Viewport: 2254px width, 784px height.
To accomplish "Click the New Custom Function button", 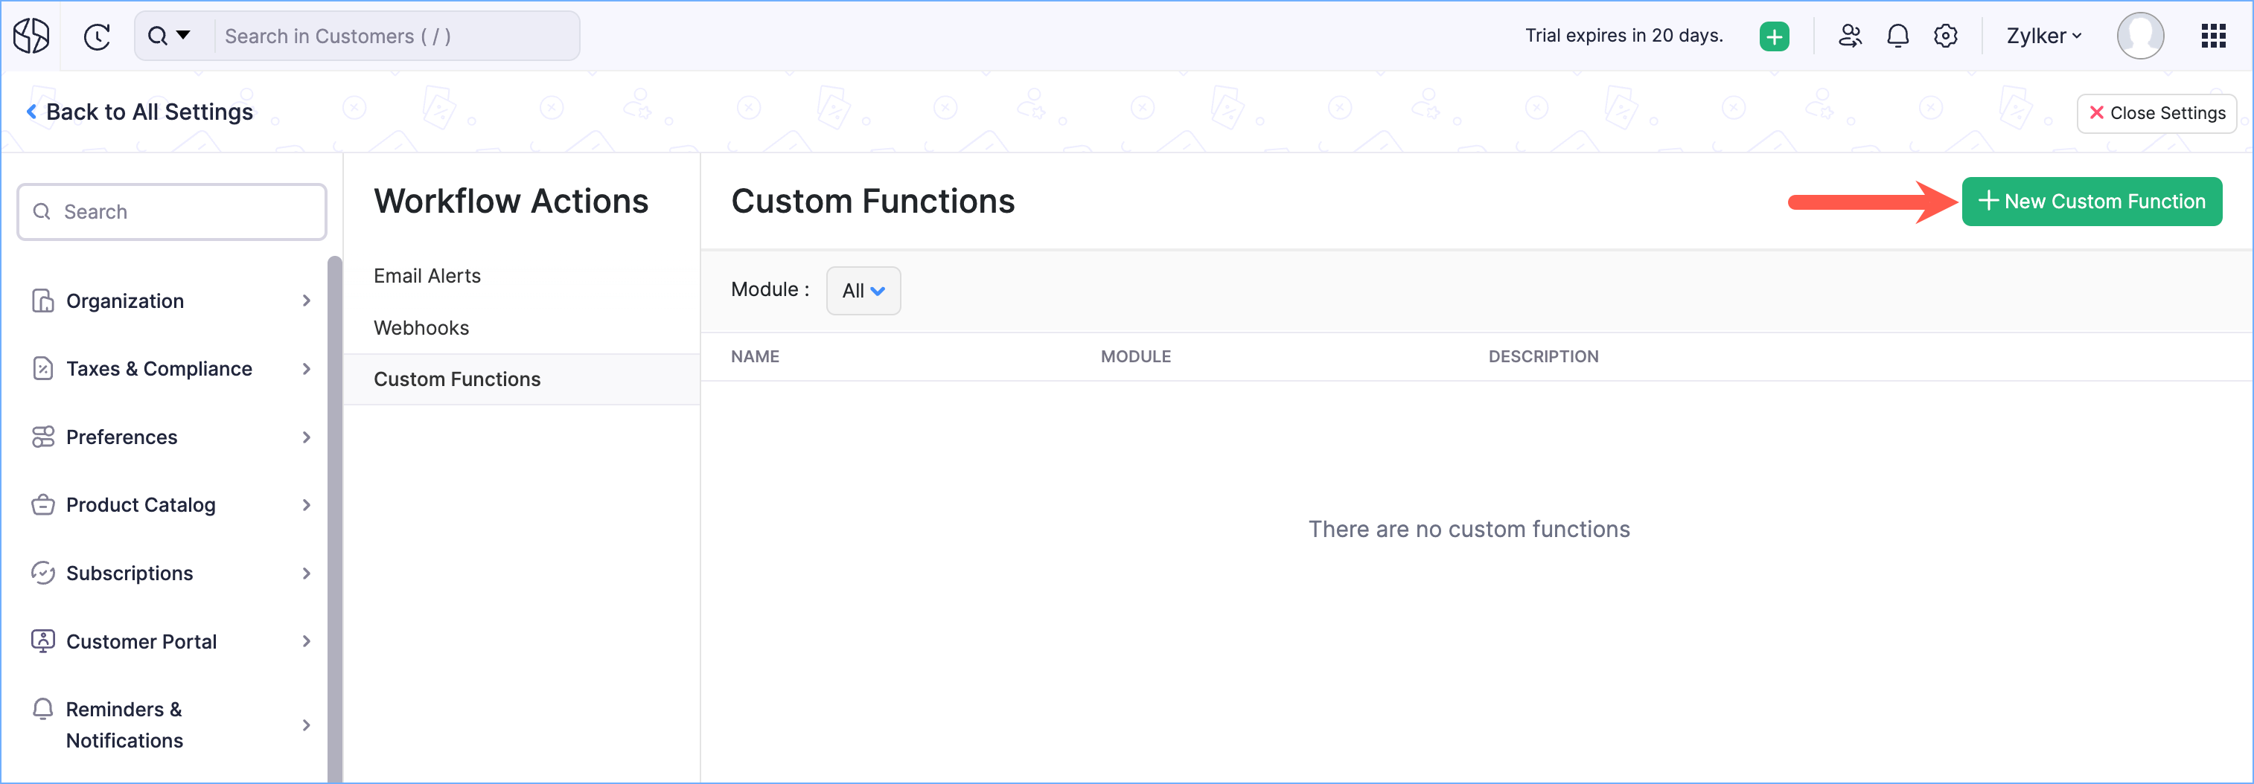I will coord(2091,202).
